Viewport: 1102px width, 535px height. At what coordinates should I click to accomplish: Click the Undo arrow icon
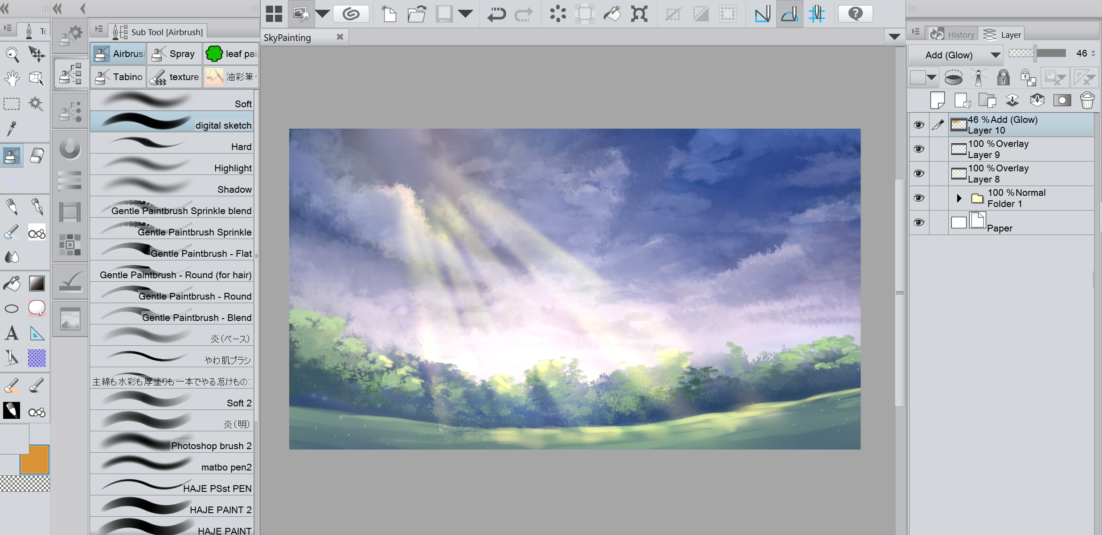click(x=496, y=14)
